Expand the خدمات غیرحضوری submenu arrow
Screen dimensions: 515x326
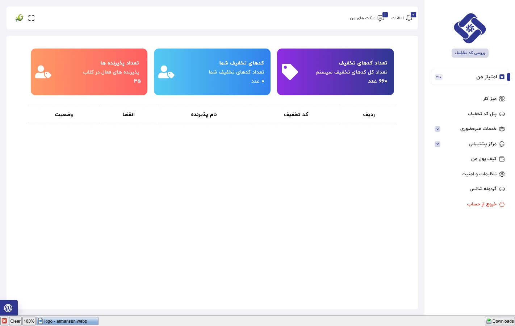pyautogui.click(x=437, y=129)
